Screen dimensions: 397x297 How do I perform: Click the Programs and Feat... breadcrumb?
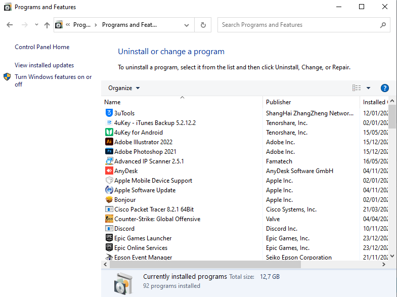[x=129, y=25]
